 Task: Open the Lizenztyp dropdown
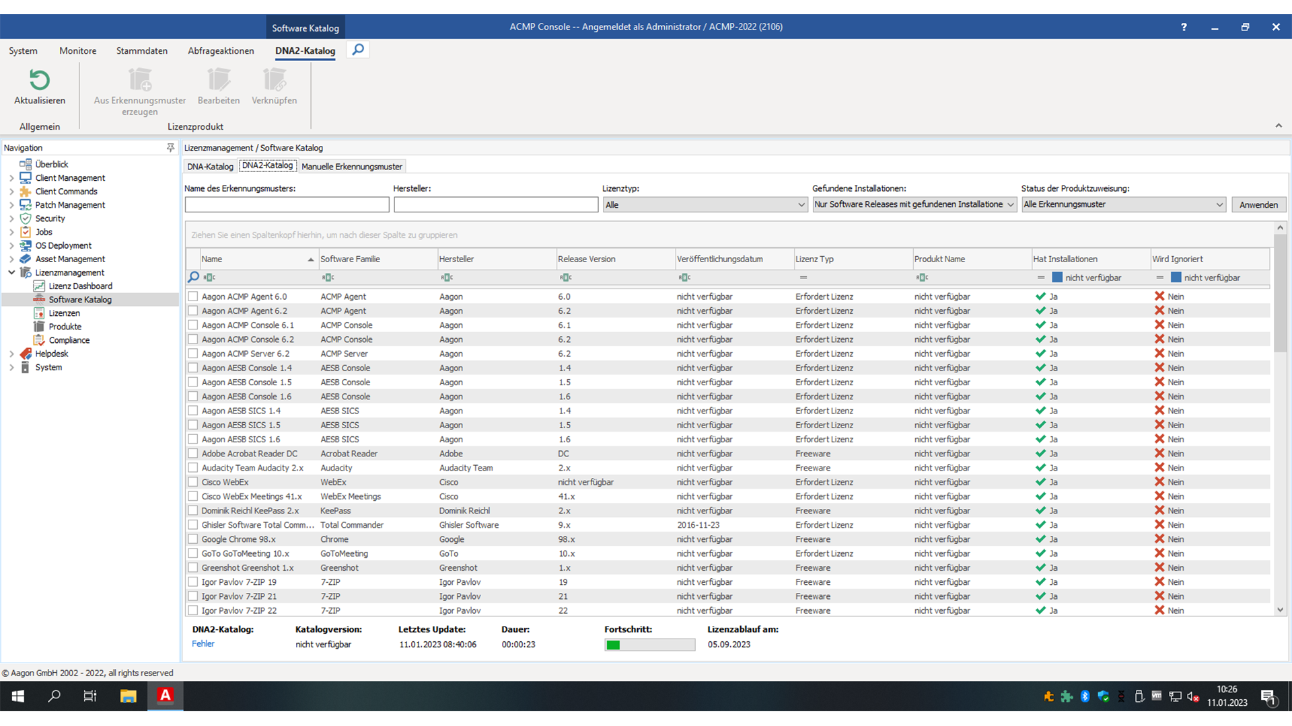(x=705, y=205)
